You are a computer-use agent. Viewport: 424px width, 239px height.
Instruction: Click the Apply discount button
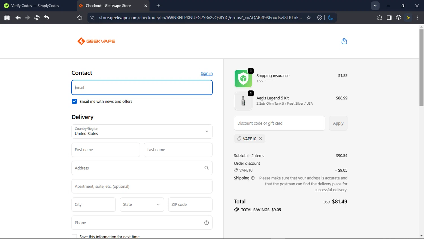(x=338, y=123)
